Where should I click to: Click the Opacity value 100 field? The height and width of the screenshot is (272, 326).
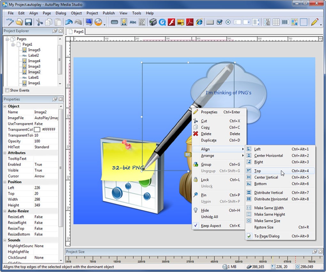[x=46, y=141]
